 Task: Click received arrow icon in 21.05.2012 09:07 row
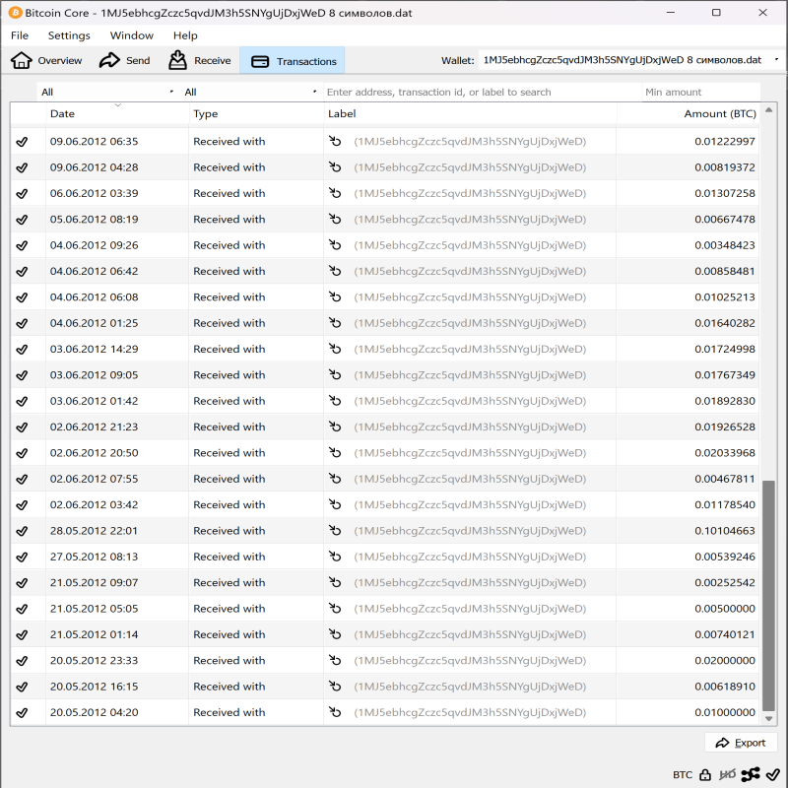pyautogui.click(x=335, y=582)
